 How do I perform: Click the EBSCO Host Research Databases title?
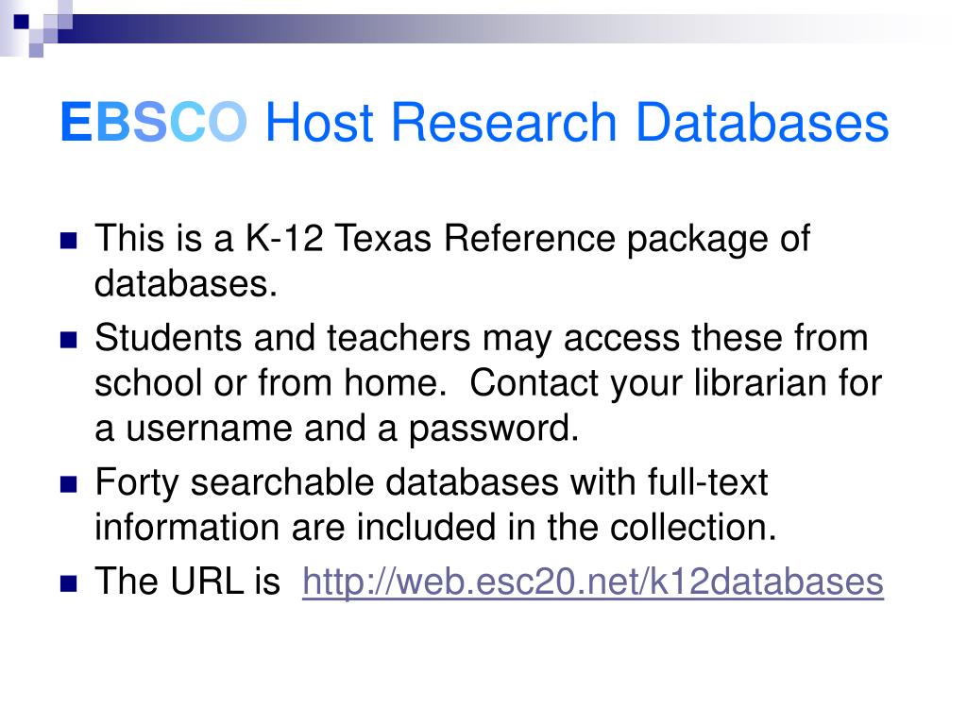pyautogui.click(x=474, y=122)
